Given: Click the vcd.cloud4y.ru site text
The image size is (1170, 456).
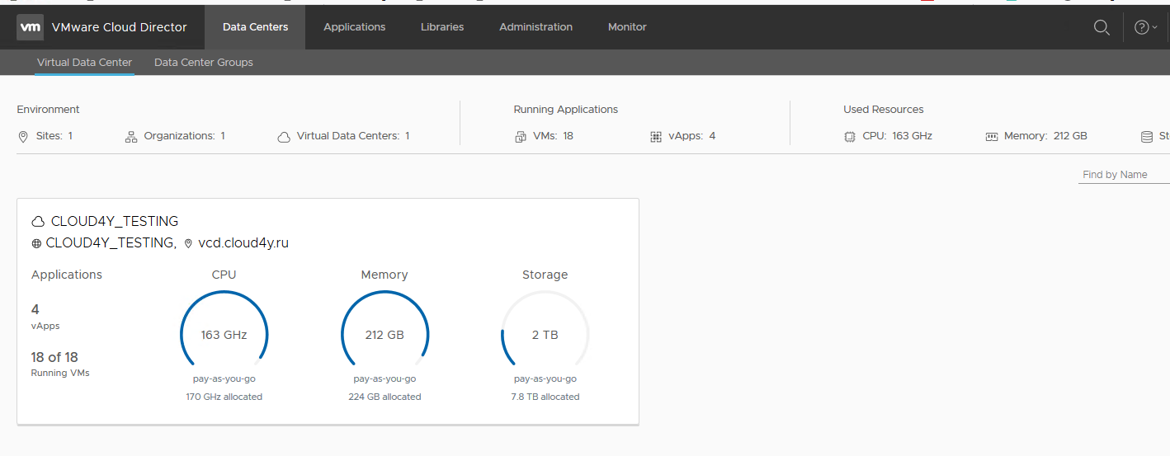Looking at the screenshot, I should (x=243, y=242).
